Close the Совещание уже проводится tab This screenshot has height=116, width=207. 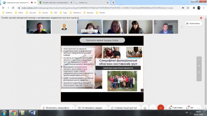[x=35, y=3]
